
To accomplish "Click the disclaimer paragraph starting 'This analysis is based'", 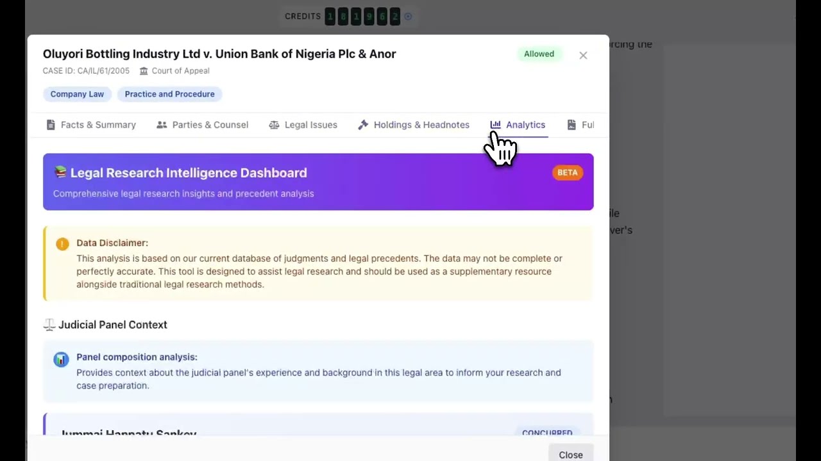I will click(319, 271).
